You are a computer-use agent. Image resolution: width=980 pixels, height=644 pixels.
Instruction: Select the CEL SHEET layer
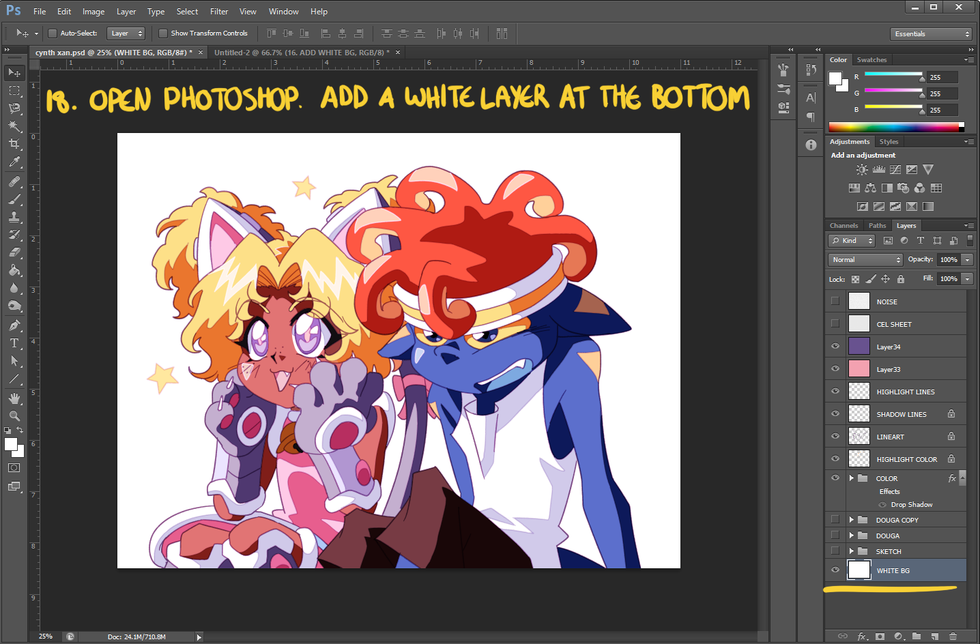[x=894, y=325]
